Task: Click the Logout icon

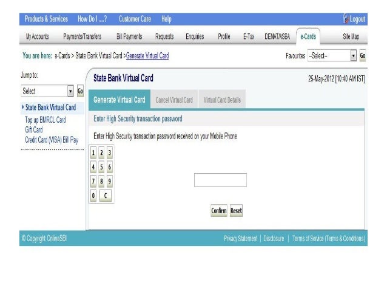Action: (x=346, y=19)
